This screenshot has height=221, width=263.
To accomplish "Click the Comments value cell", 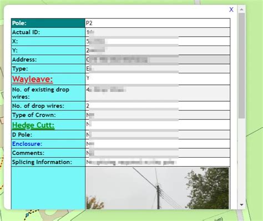I will coord(158,153).
